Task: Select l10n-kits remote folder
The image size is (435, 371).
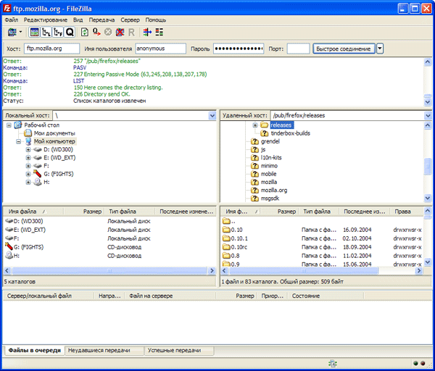Action: point(271,158)
